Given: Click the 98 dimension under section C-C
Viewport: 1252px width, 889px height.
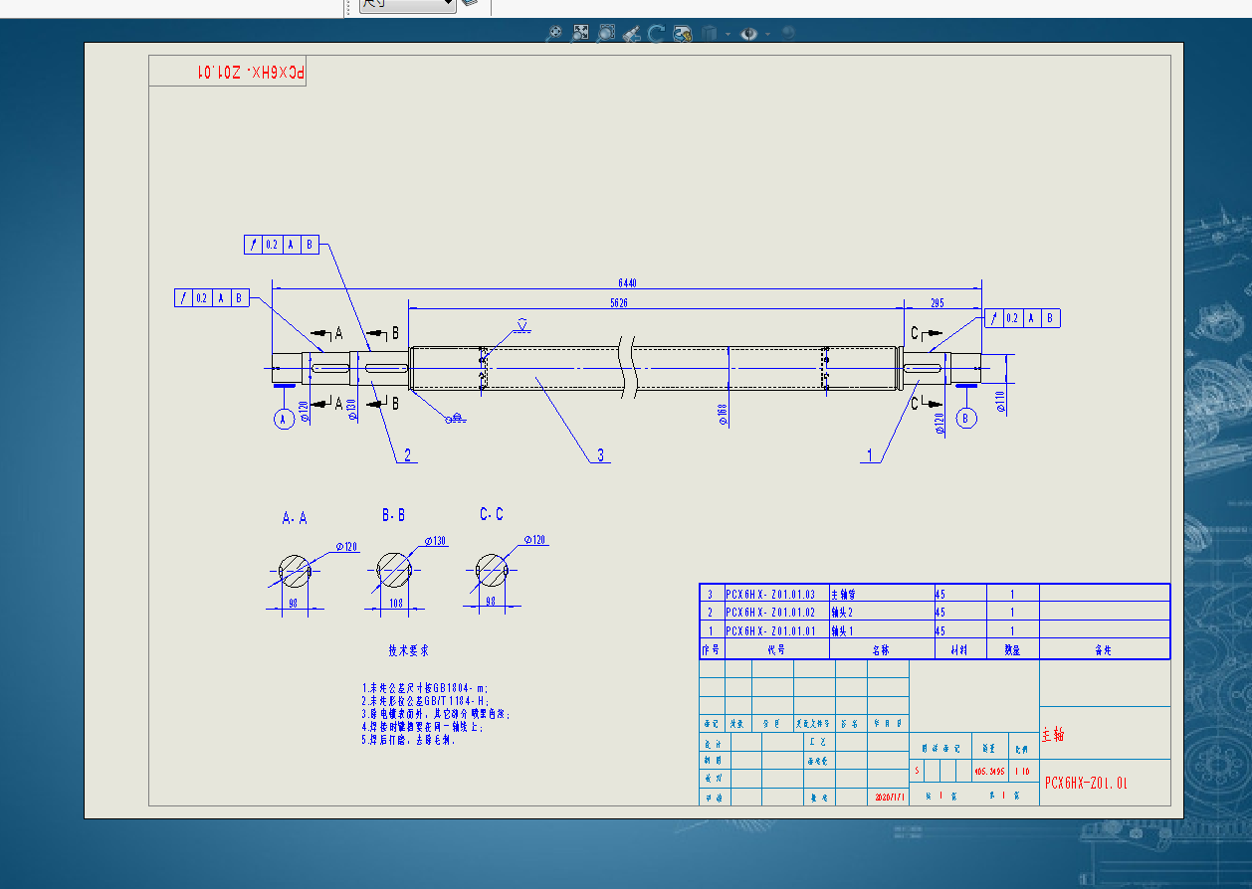Looking at the screenshot, I should click(x=491, y=602).
